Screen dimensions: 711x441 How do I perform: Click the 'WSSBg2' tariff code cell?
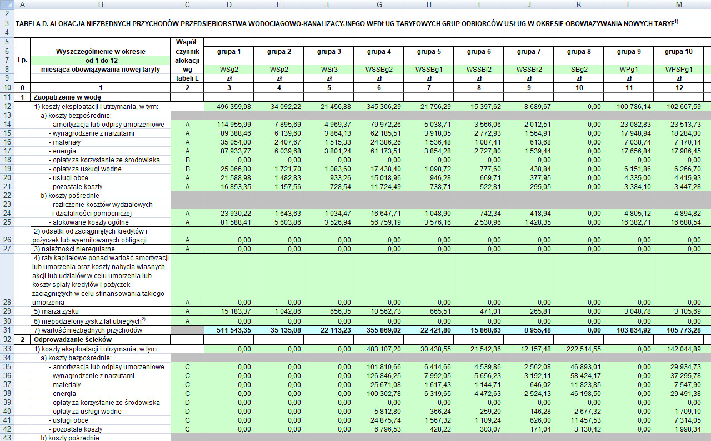pos(379,70)
